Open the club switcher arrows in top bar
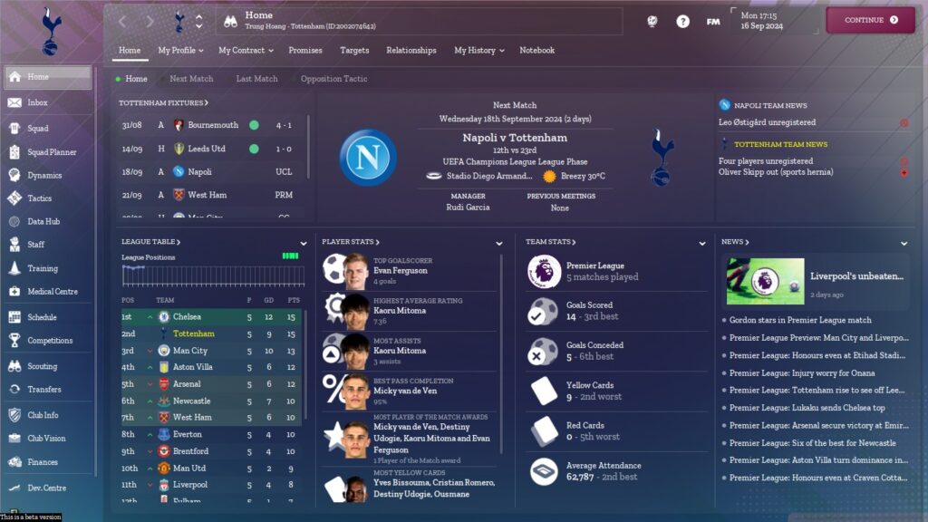Screen dimensions: 928x522 pos(198,22)
